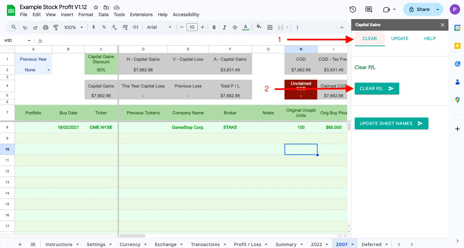Open the zoom level dropdown

click(74, 27)
